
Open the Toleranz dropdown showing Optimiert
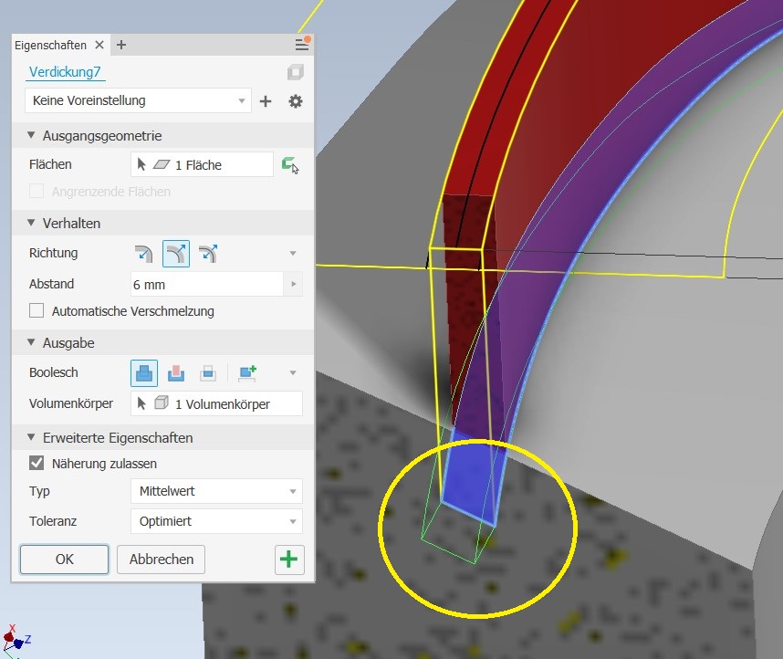point(216,521)
